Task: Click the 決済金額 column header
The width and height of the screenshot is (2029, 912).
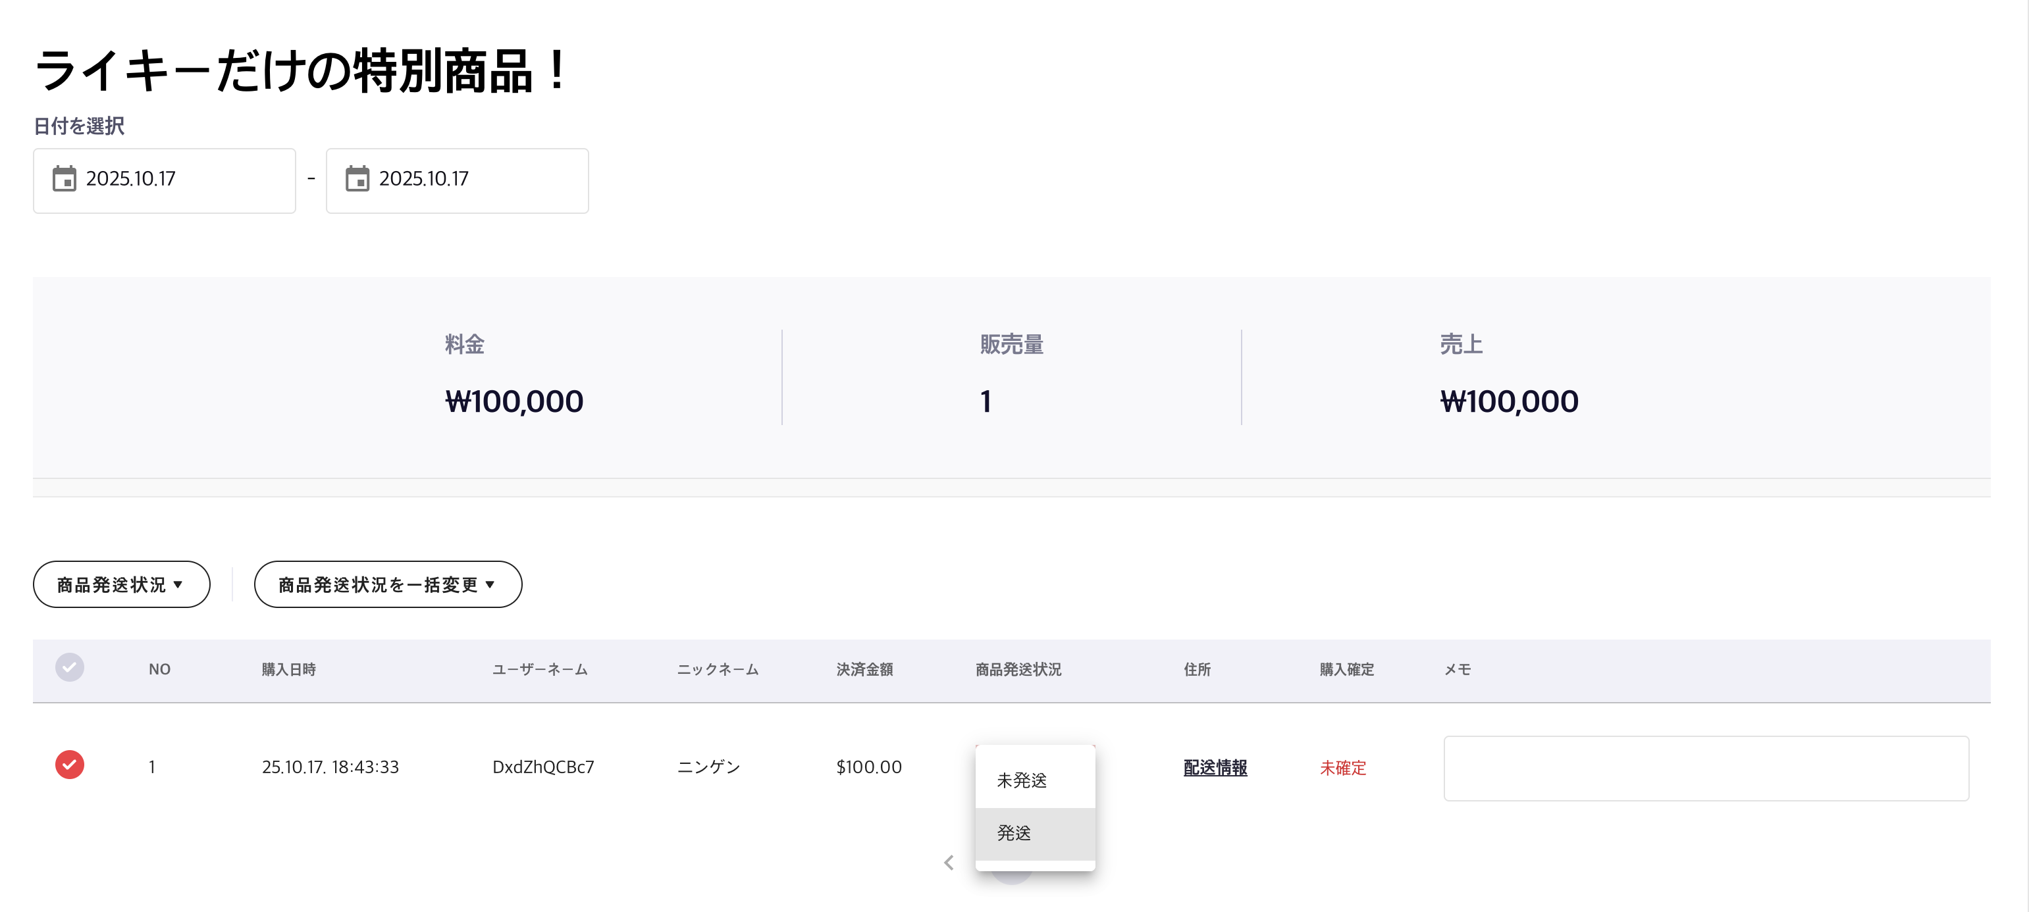Action: [x=864, y=669]
